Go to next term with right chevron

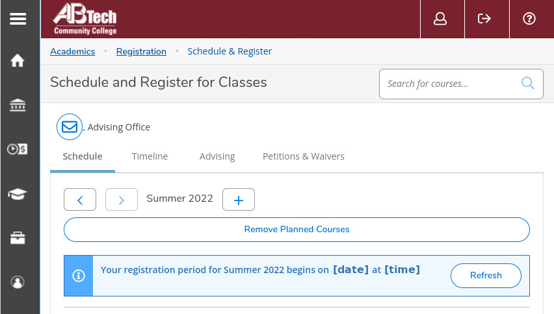point(122,200)
